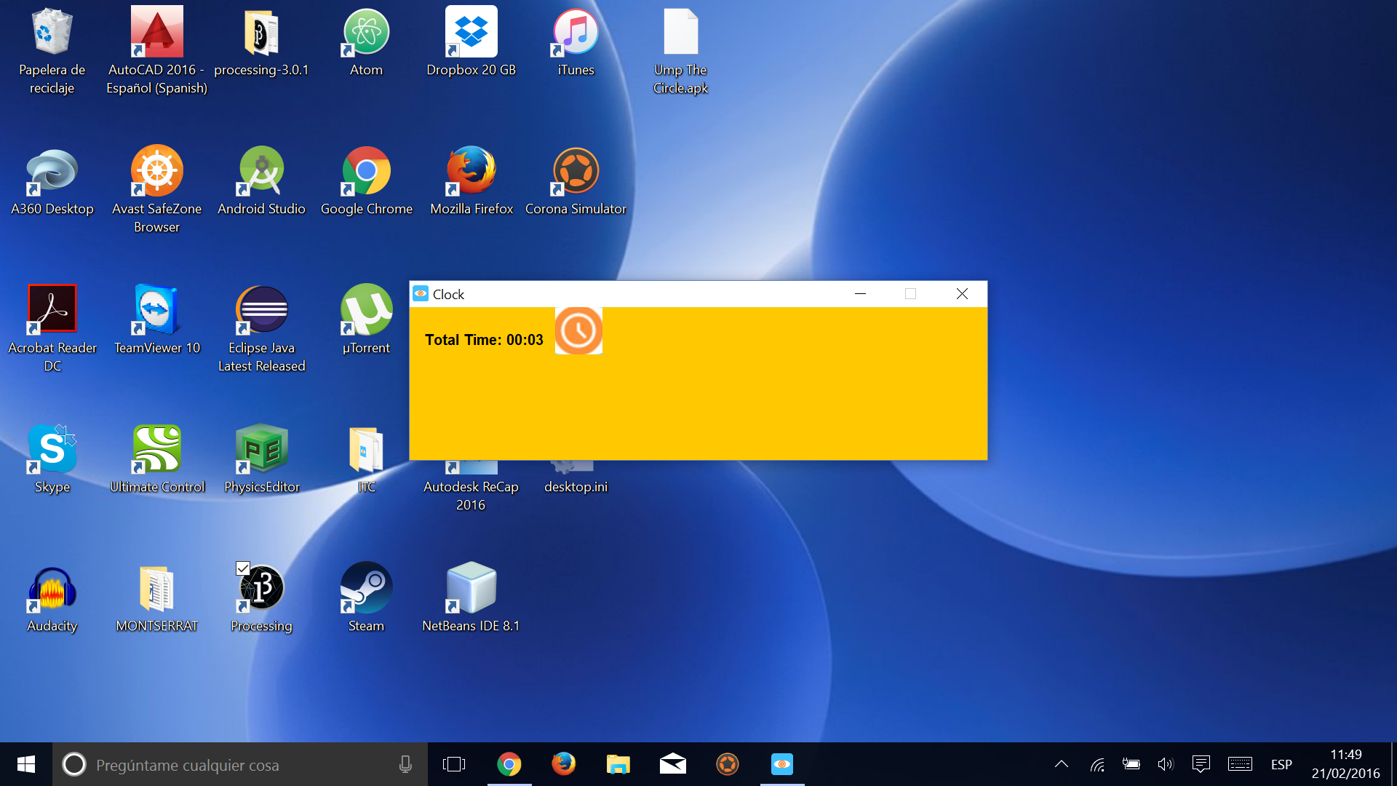The height and width of the screenshot is (786, 1397).
Task: Open the volume control in system tray
Action: point(1165,764)
